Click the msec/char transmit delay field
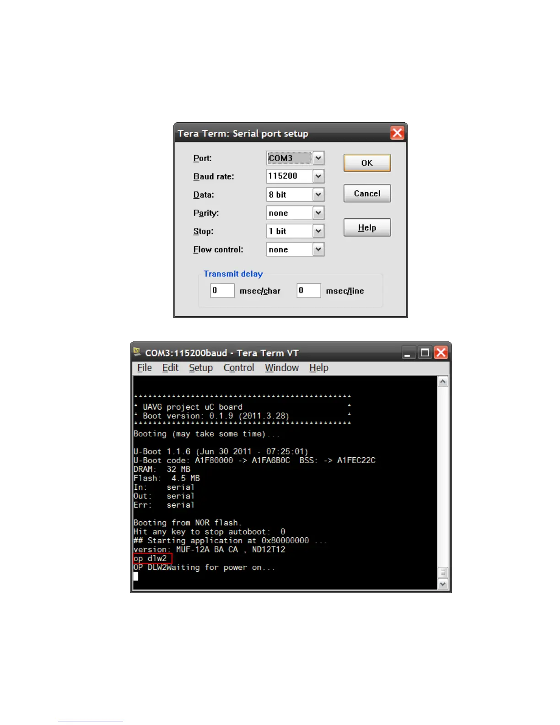Image resolution: width=560 pixels, height=725 pixels. click(x=222, y=290)
